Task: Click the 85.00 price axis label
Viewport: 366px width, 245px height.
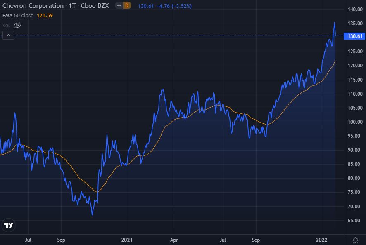Action: point(355,164)
